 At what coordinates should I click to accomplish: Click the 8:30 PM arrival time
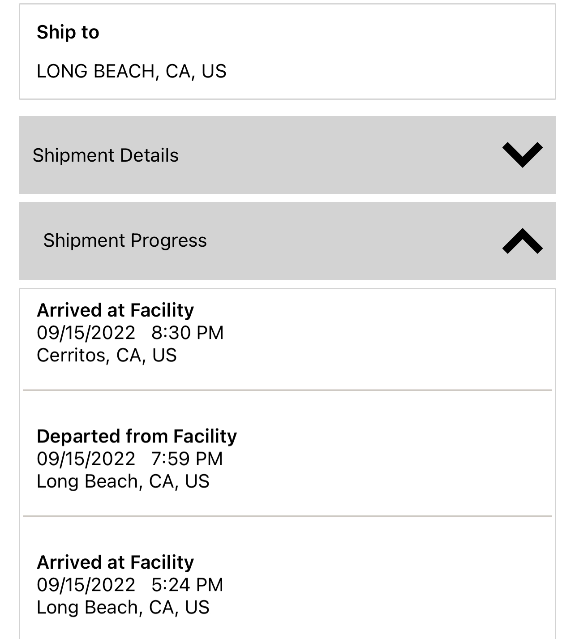187,333
